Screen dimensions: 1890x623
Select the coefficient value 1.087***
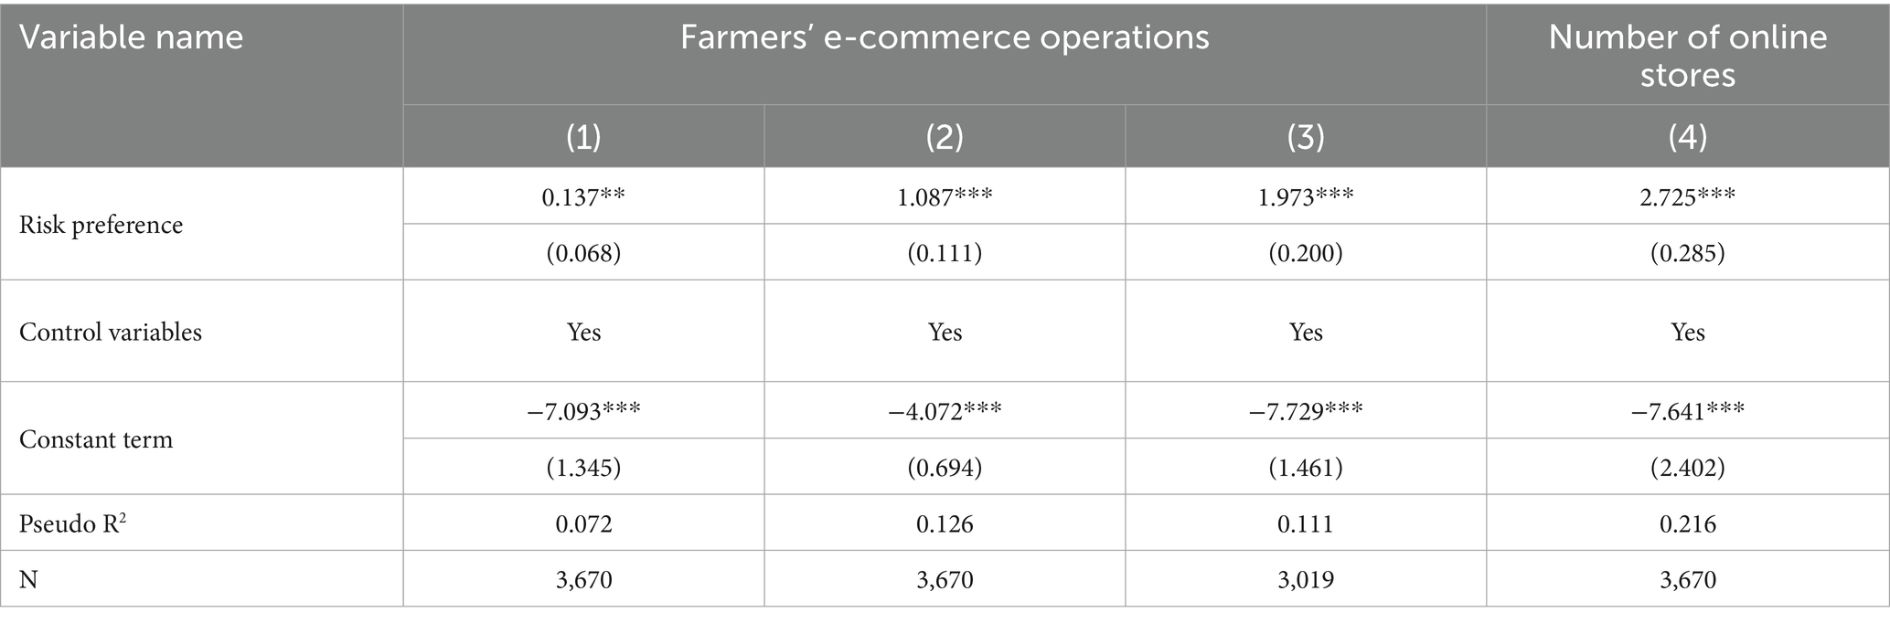[x=945, y=196]
